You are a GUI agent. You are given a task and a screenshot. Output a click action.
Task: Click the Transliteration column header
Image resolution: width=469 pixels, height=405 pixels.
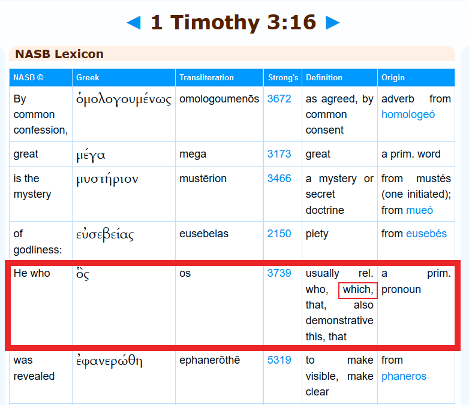(220, 78)
